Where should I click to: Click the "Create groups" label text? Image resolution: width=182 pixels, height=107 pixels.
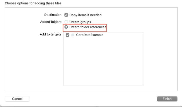80,22
